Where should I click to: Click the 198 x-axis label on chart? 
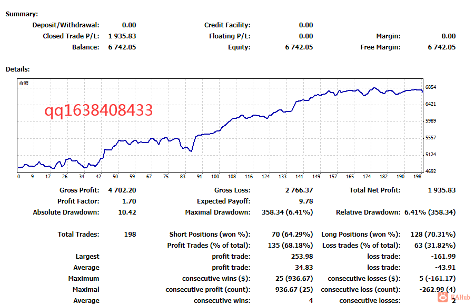[x=418, y=176]
